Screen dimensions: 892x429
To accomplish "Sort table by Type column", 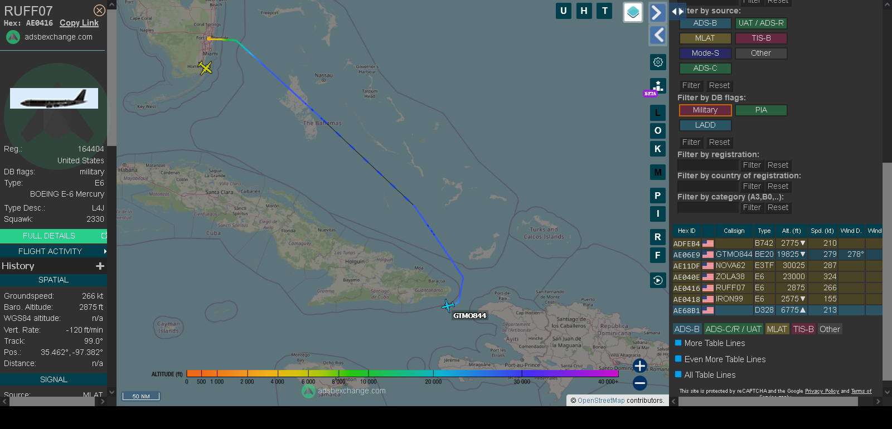I will click(x=764, y=231).
